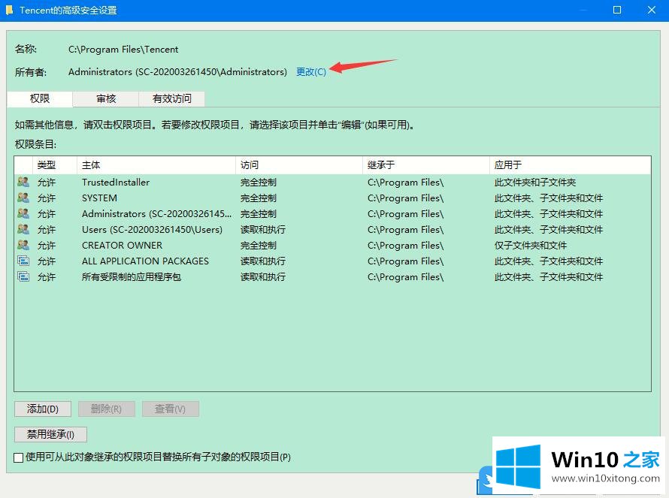Click the CREATOR OWNER row icon
The width and height of the screenshot is (669, 498).
[23, 245]
